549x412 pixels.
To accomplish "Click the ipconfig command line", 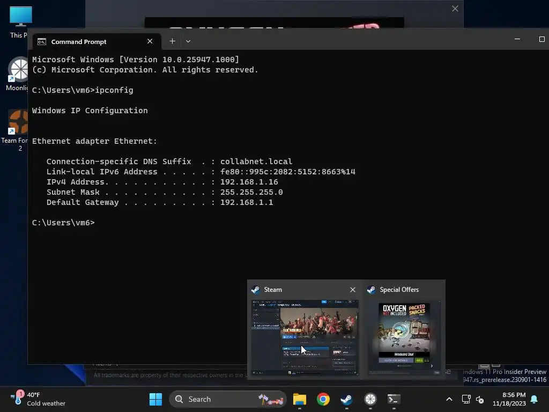I will coord(83,90).
